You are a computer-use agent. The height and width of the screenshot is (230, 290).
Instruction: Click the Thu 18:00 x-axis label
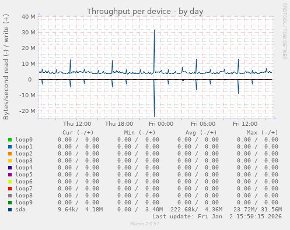(x=119, y=124)
